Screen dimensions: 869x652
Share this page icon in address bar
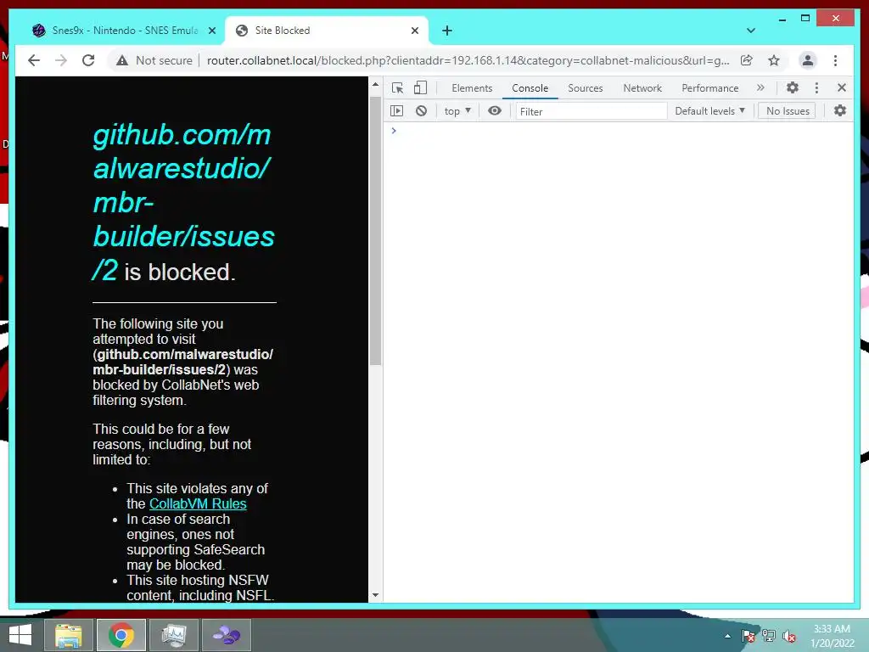[747, 60]
